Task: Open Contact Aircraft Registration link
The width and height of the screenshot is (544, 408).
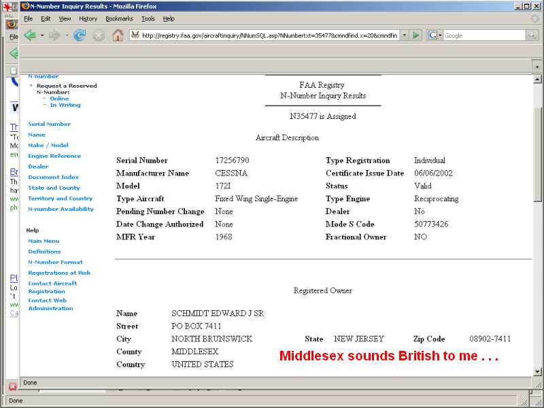Action: coord(52,287)
